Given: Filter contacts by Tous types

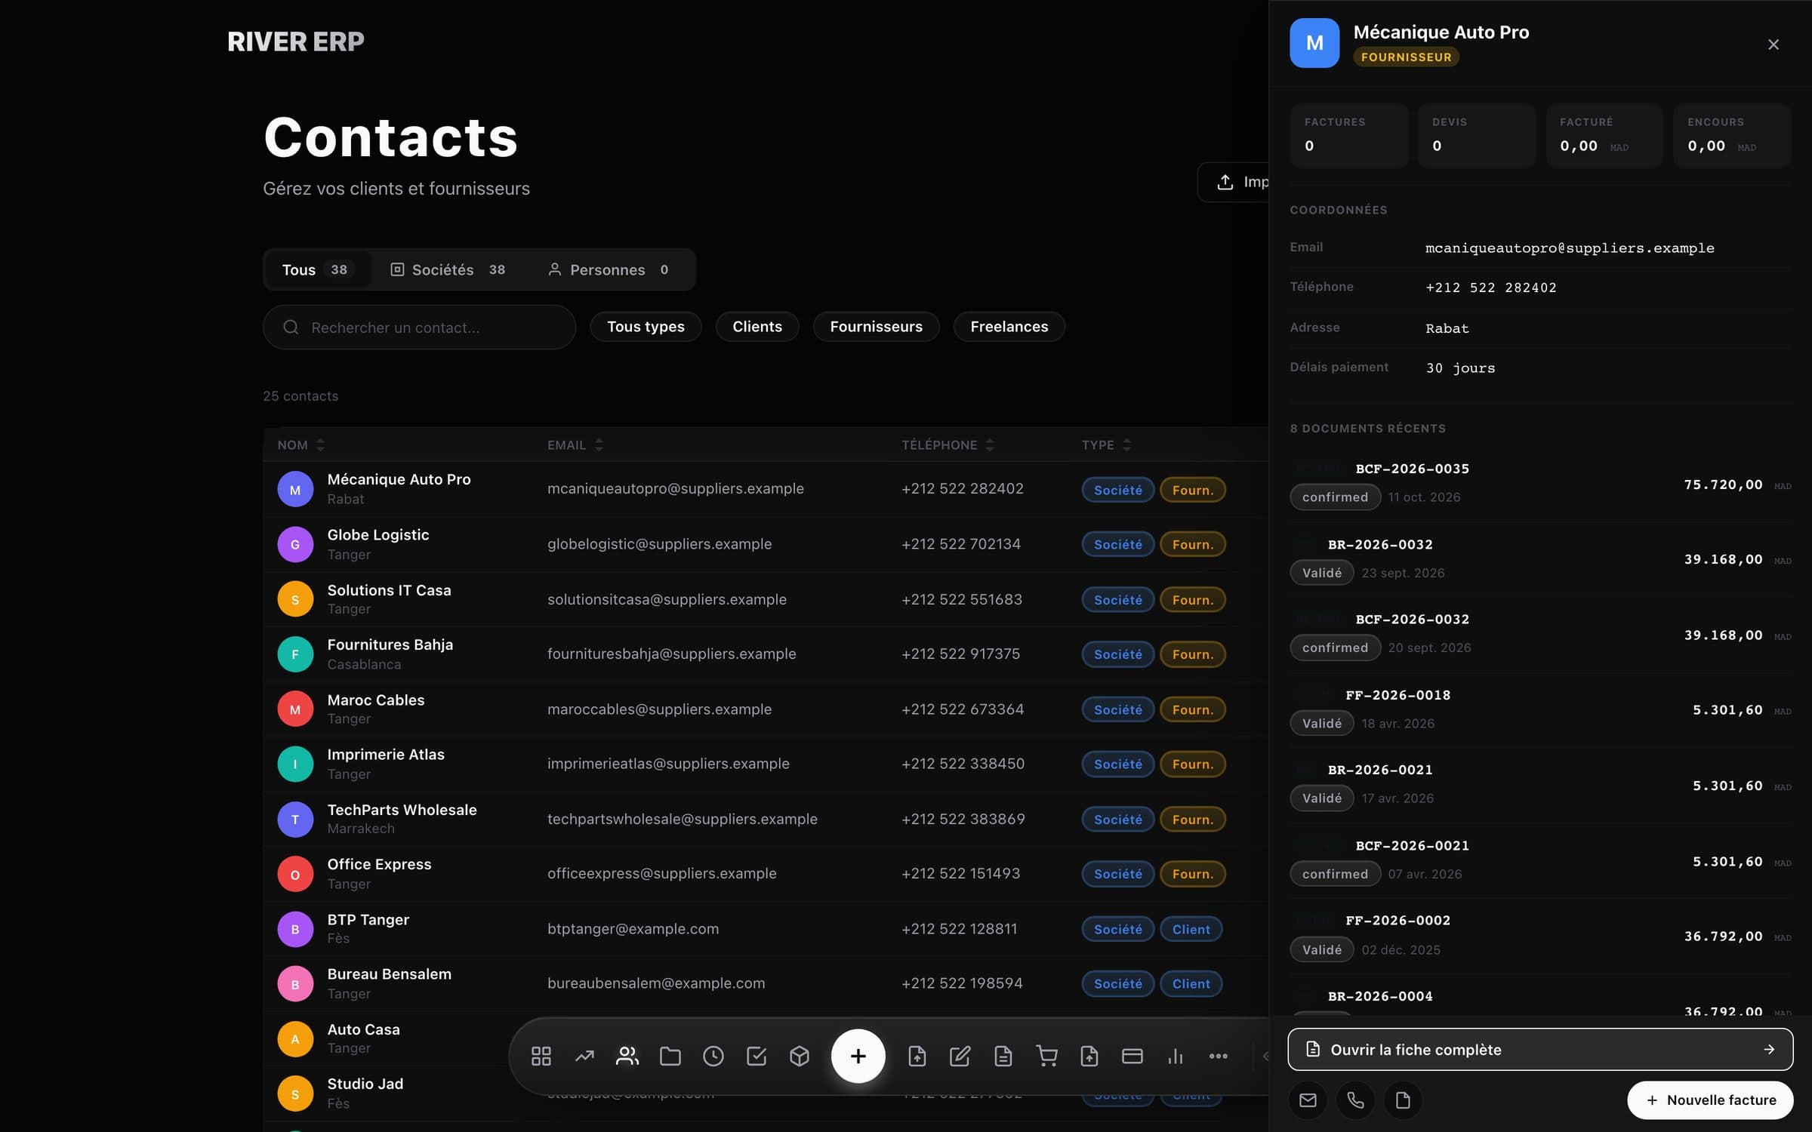Looking at the screenshot, I should click(x=646, y=327).
